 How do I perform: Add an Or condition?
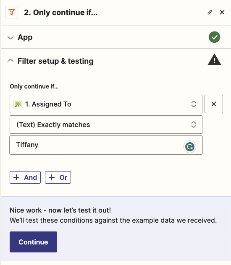pyautogui.click(x=58, y=177)
